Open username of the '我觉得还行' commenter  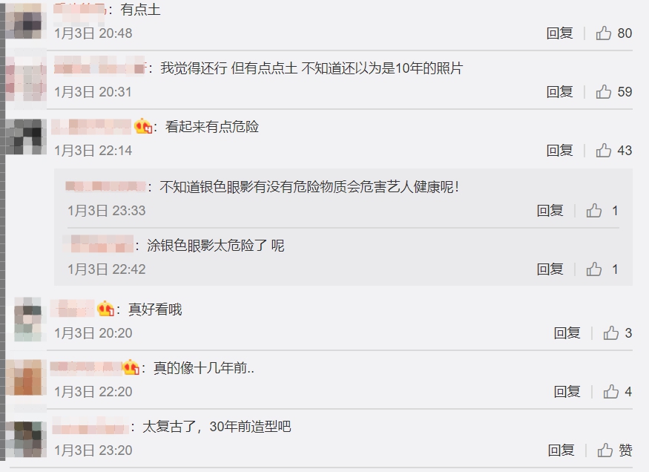pos(100,68)
